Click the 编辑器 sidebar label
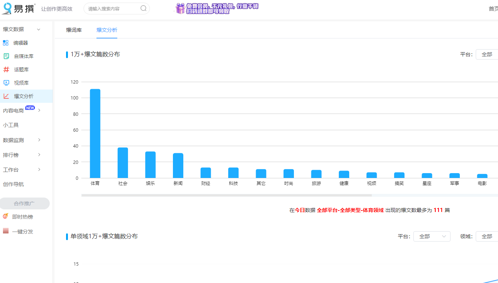498x283 pixels. 21,43
